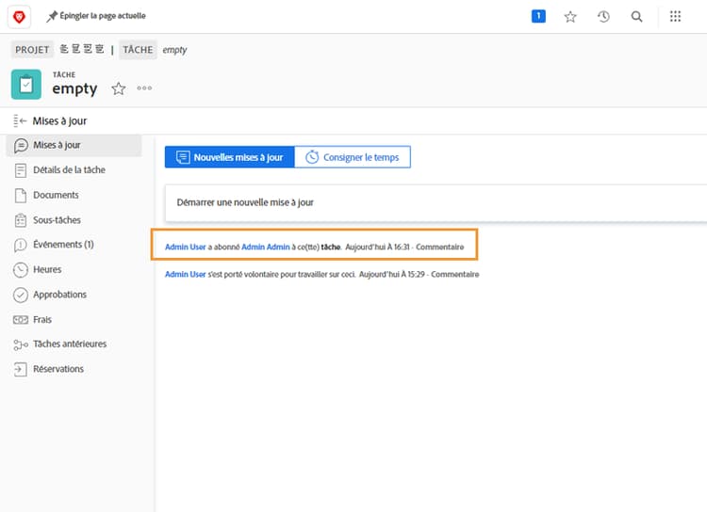Screen dimensions: 707x512
Task: Open the project name breadcrumb link
Action: [x=82, y=49]
